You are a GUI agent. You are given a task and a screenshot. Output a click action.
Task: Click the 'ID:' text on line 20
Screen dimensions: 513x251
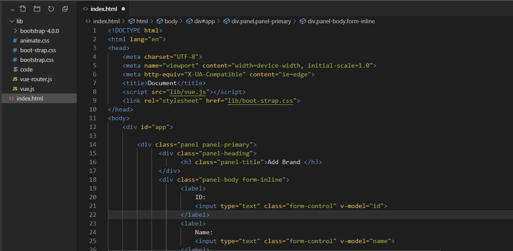click(200, 197)
